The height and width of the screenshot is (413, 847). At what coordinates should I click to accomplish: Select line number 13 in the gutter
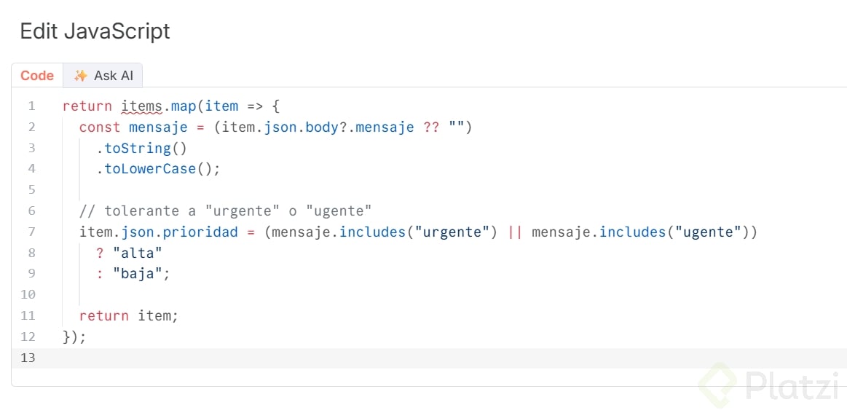(x=28, y=358)
